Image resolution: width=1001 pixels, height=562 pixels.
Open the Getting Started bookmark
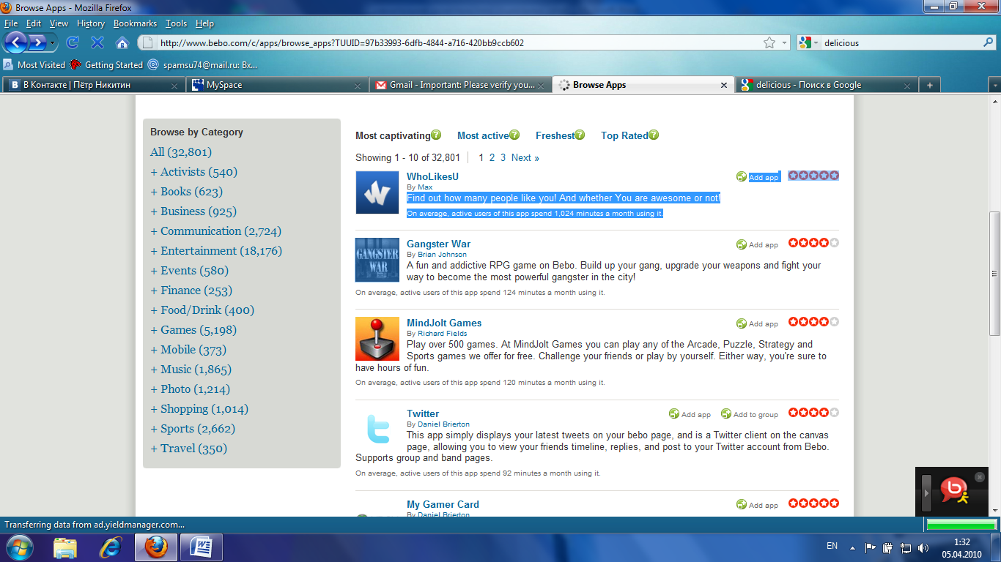[106, 64]
